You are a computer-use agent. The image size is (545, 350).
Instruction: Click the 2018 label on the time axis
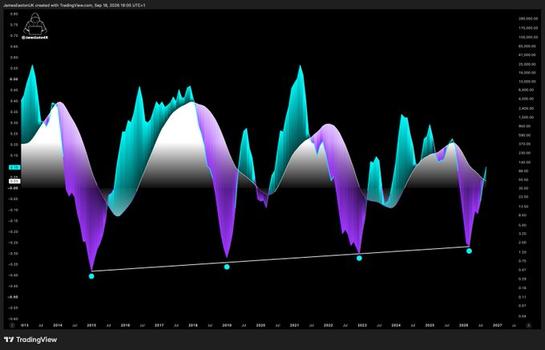193,326
